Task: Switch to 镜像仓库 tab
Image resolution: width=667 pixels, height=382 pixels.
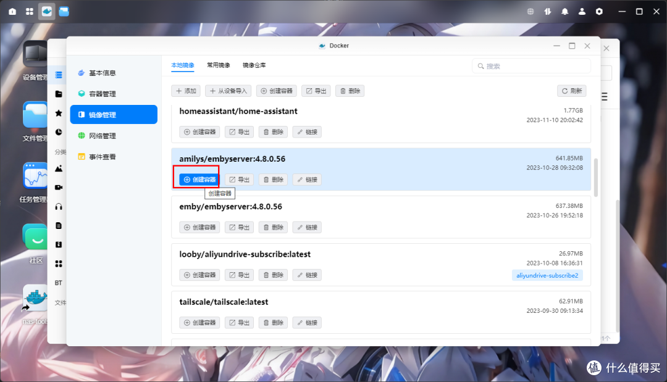Action: click(x=254, y=65)
